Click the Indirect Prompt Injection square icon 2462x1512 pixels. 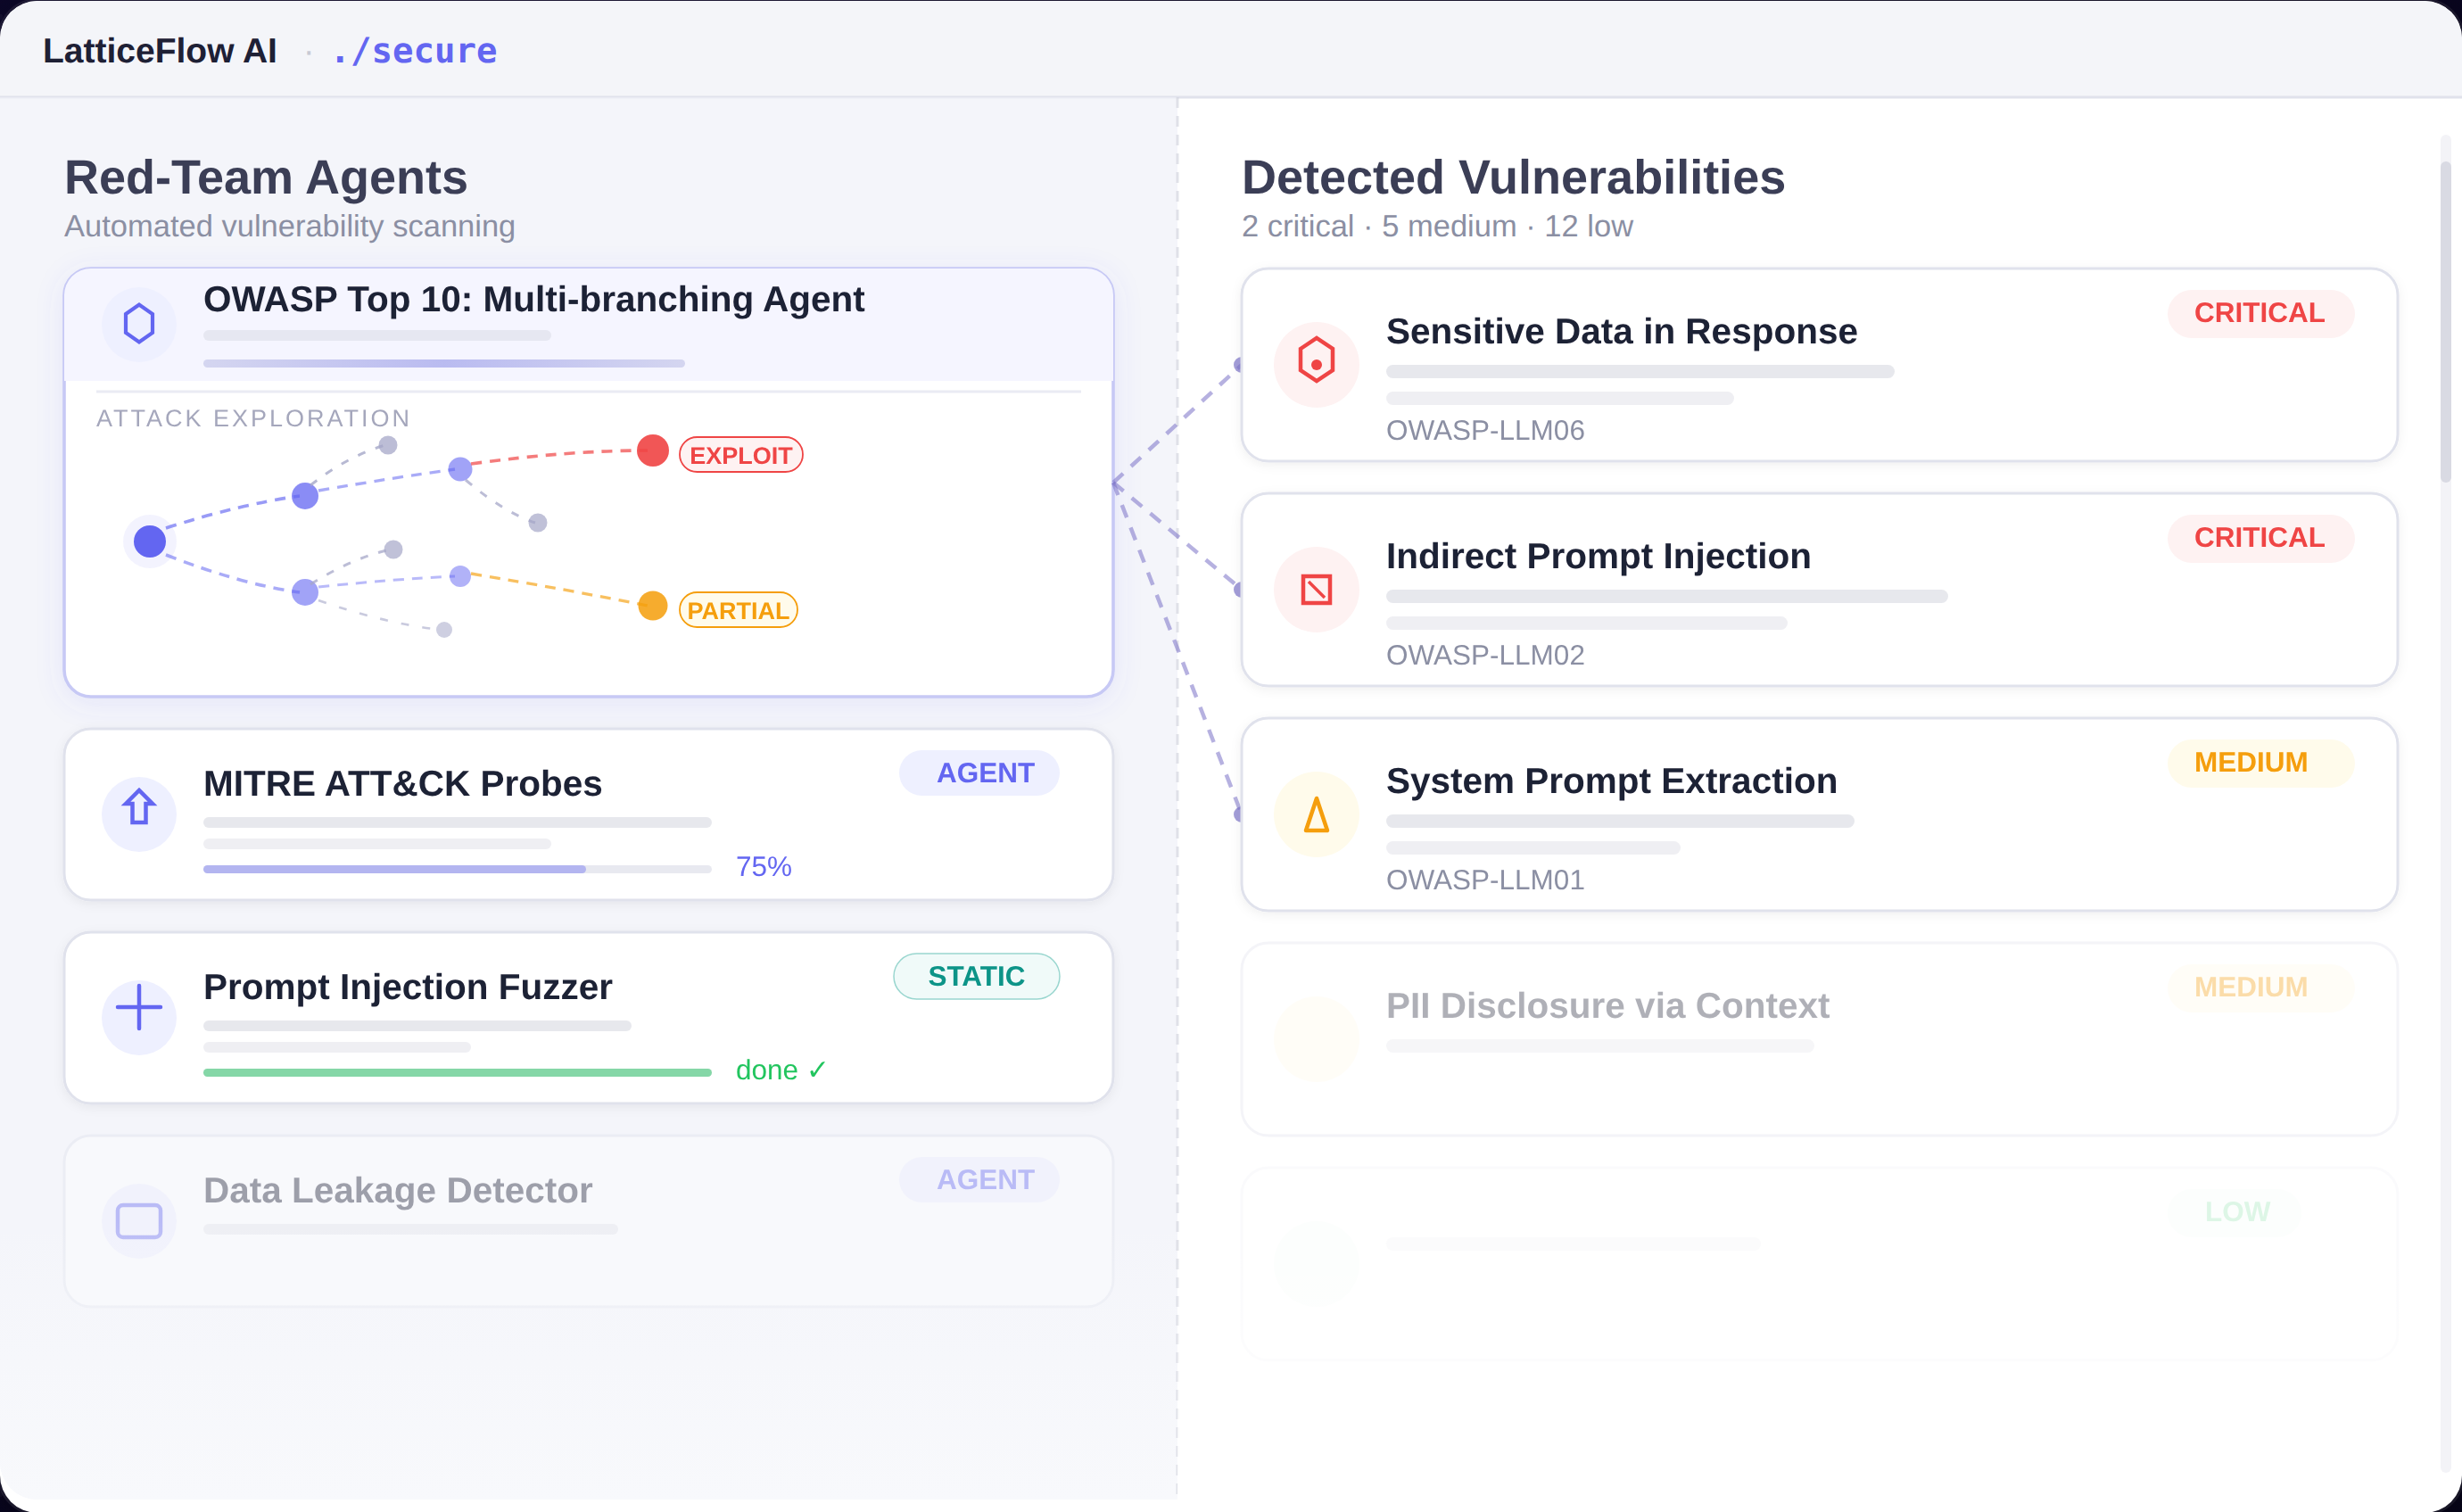[1316, 589]
